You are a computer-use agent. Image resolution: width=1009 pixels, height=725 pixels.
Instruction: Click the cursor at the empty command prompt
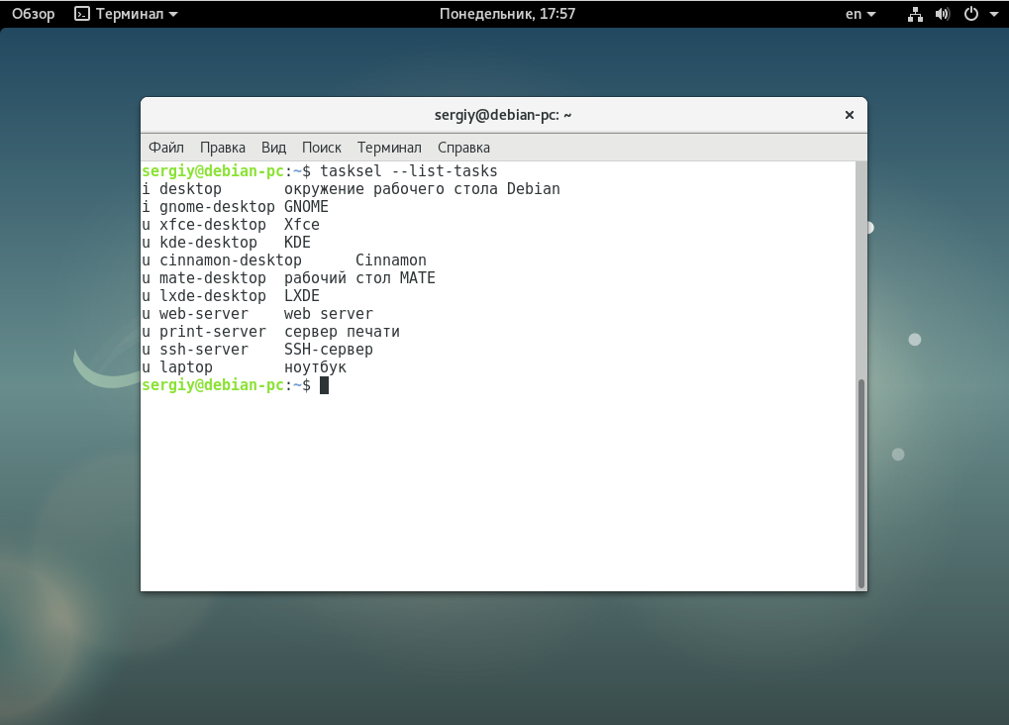pos(324,385)
